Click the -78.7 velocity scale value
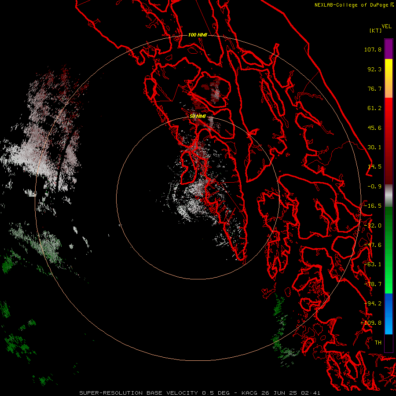The image size is (396, 396). coord(373,284)
